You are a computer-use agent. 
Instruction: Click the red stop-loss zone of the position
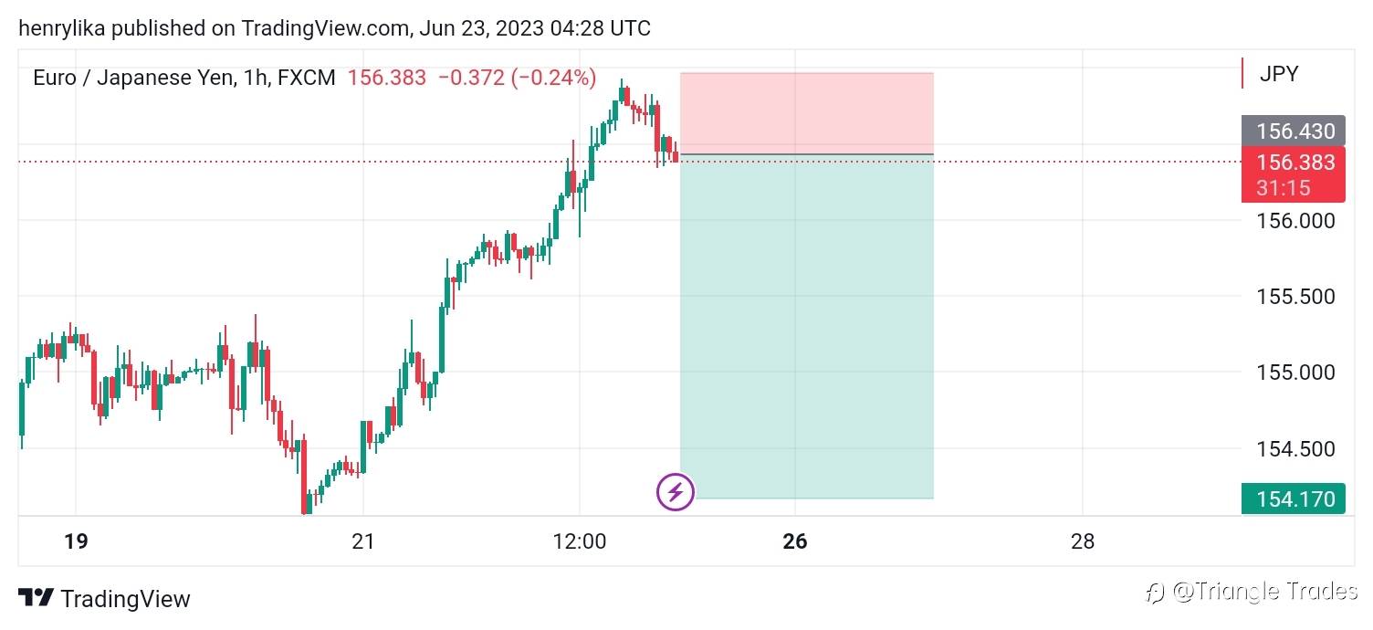[807, 113]
